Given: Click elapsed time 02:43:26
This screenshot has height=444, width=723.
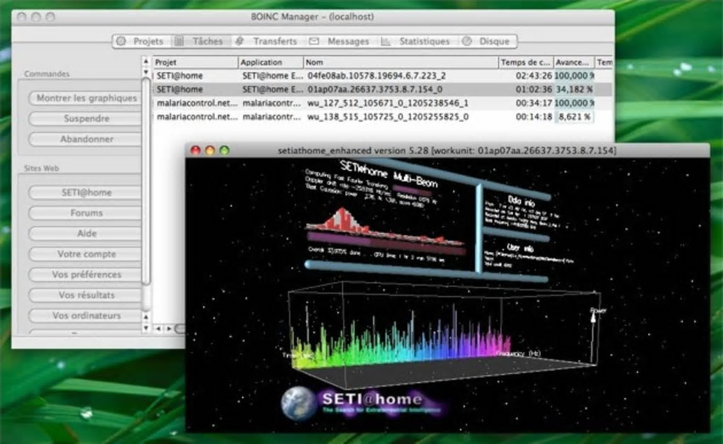Looking at the screenshot, I should point(534,76).
